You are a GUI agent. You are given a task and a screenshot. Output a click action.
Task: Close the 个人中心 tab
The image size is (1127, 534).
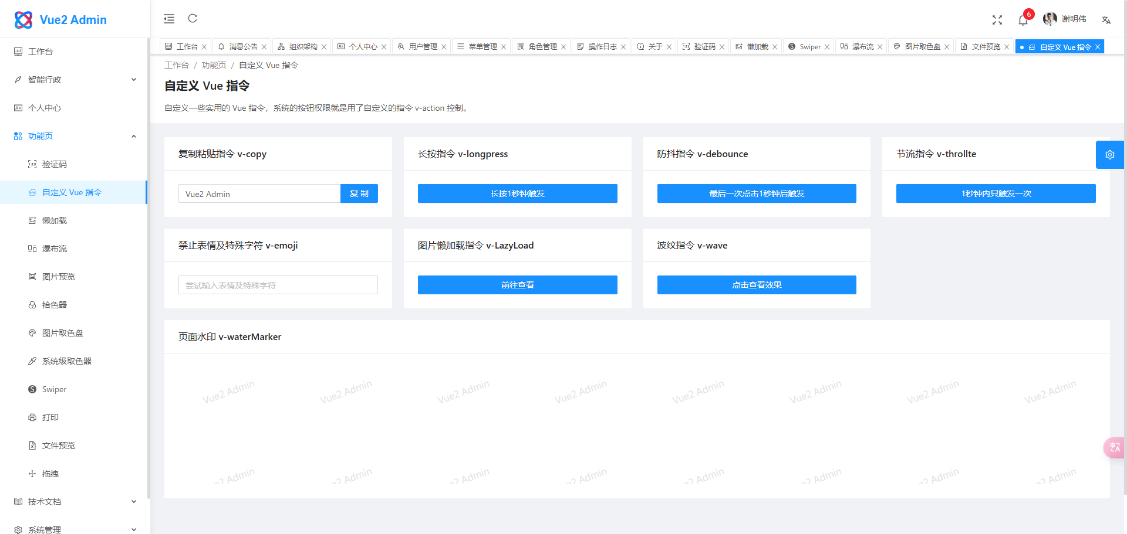[x=384, y=47]
